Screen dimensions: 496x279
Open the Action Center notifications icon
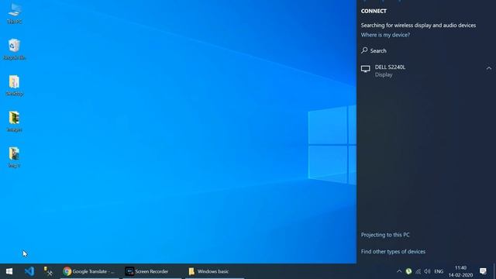pyautogui.click(x=483, y=271)
